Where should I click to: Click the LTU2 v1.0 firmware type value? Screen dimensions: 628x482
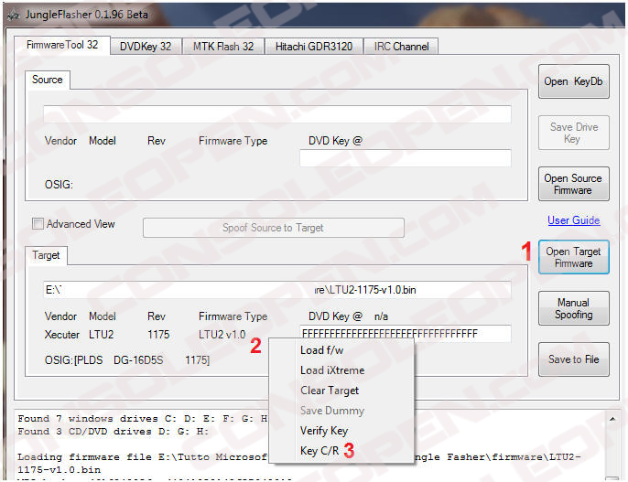[222, 335]
